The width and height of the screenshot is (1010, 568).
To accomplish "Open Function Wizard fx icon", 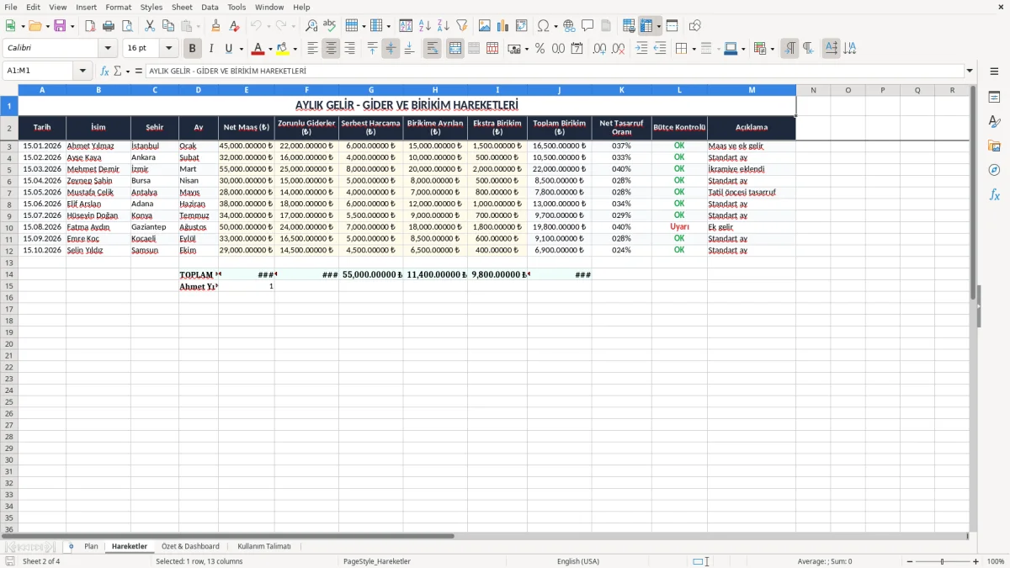I will (104, 71).
